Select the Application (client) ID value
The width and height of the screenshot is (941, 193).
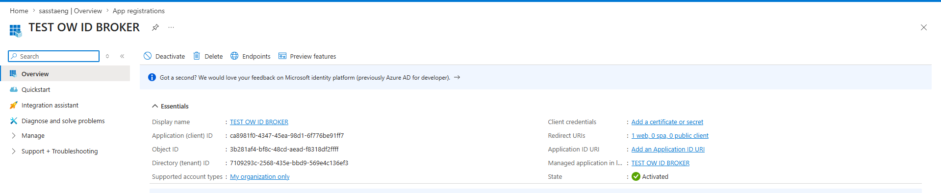pyautogui.click(x=287, y=136)
